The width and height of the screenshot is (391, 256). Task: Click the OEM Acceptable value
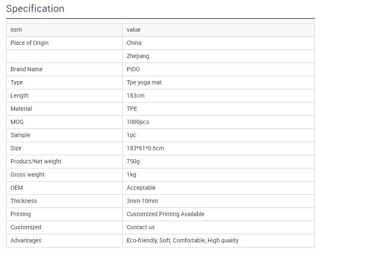coord(141,188)
